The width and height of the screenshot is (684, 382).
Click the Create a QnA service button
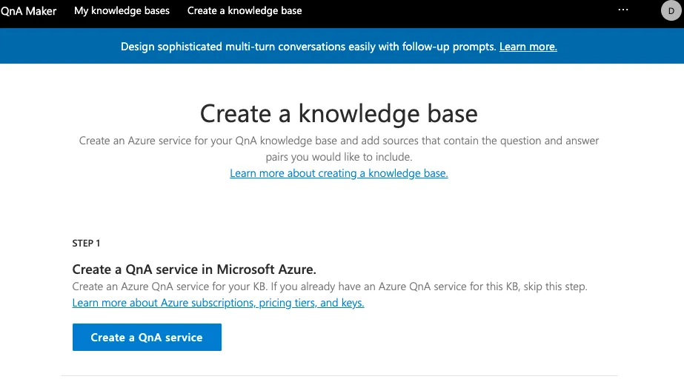coord(147,337)
